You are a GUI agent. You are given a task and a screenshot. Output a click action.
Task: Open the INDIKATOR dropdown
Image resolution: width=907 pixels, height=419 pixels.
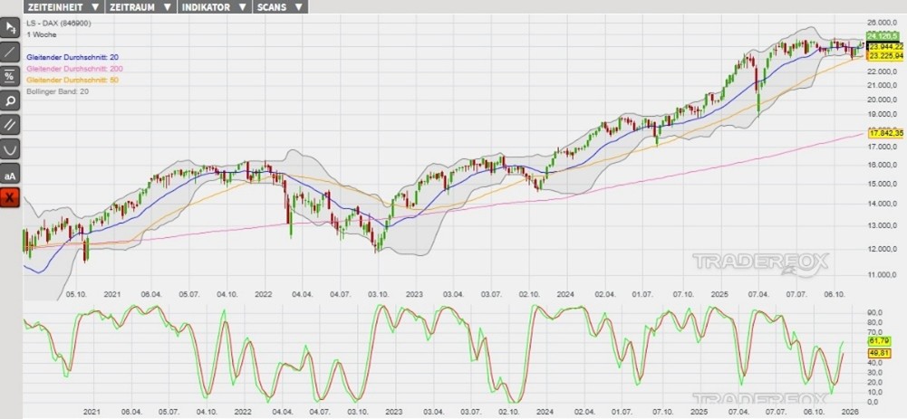[x=215, y=6]
